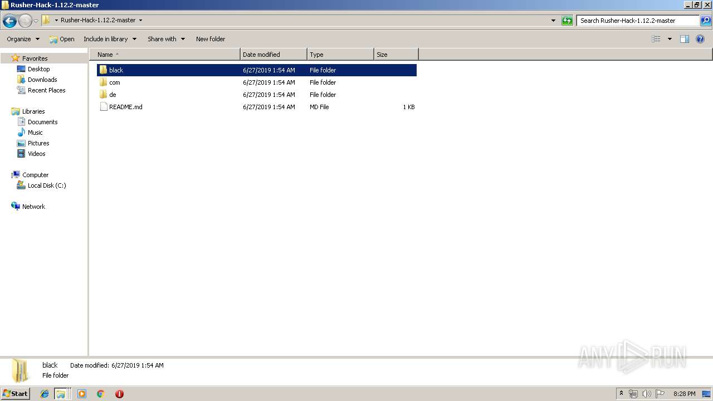Select the de folder icon
The height and width of the screenshot is (401, 713).
[x=103, y=95]
